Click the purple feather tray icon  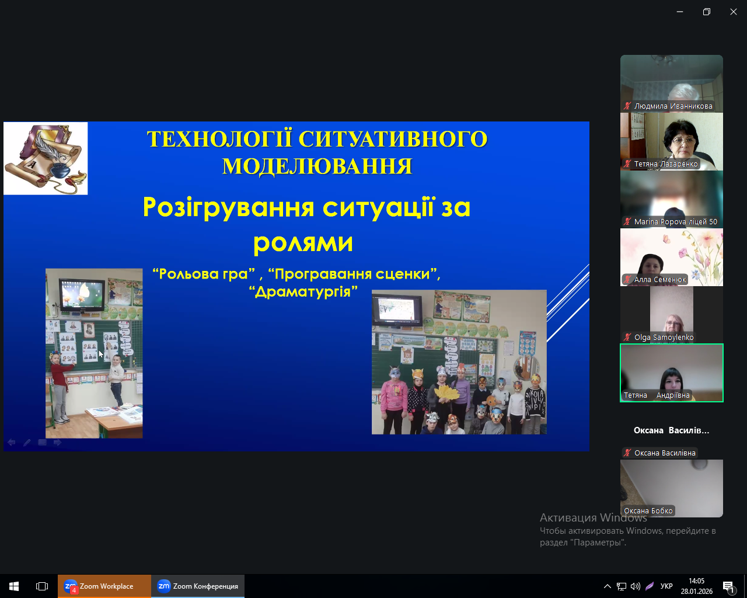650,586
